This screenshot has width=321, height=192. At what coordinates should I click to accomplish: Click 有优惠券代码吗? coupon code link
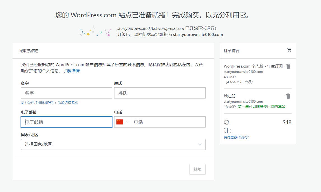[236, 137]
